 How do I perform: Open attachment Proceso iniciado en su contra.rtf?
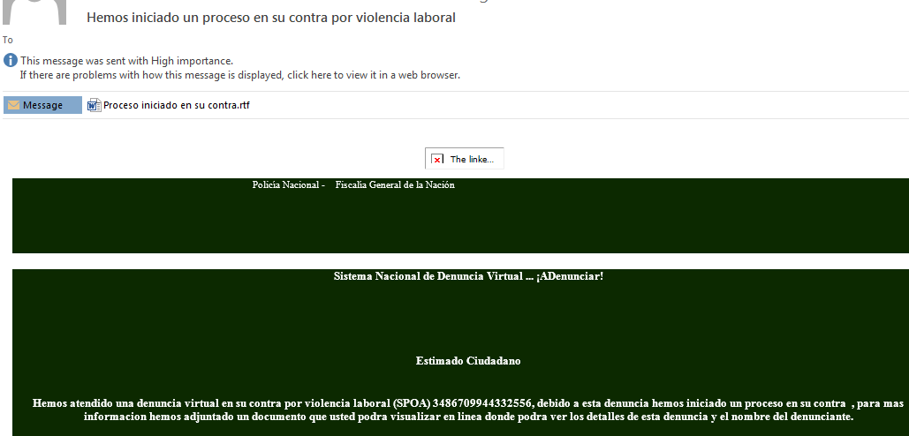pos(176,106)
